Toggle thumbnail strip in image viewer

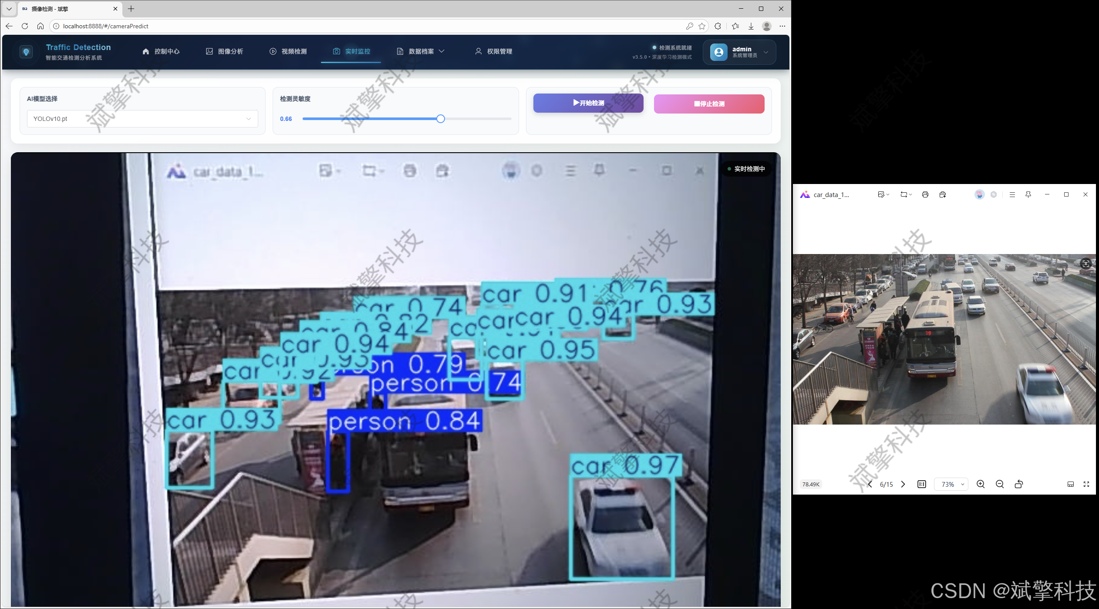point(1071,484)
